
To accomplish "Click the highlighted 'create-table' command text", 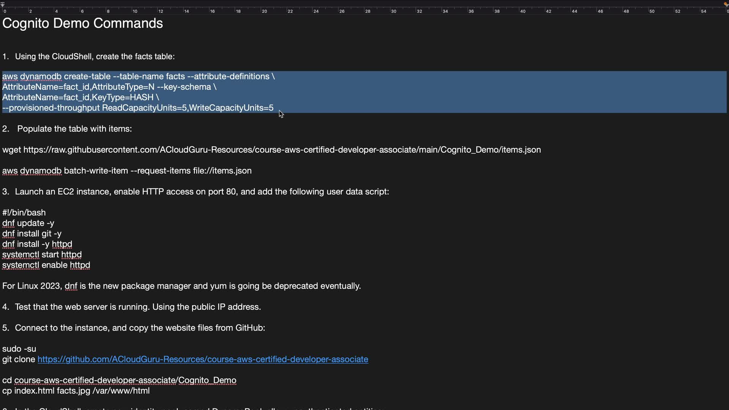I will [87, 77].
